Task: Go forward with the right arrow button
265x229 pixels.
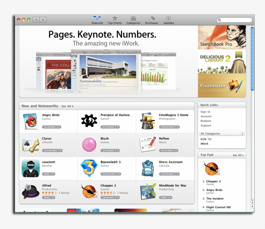Action: click(43, 20)
